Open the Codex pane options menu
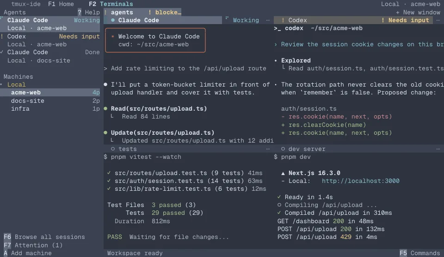The width and height of the screenshot is (444, 257). tap(438, 20)
